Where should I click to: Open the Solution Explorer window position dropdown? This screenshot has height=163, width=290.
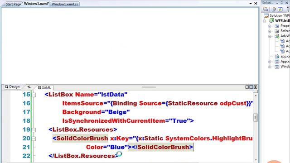277,3
